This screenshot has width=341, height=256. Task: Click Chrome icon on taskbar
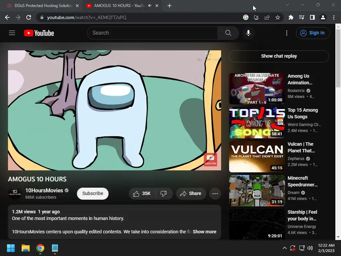tap(40, 248)
